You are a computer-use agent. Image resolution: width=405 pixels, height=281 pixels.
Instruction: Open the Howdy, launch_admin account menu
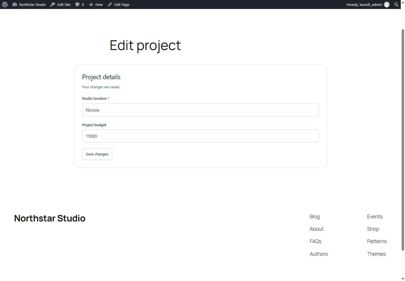368,5
